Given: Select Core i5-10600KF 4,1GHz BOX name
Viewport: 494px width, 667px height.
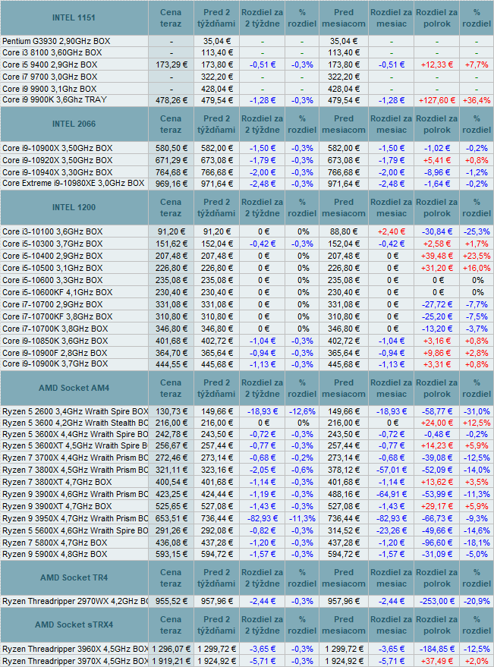Looking at the screenshot, I should pos(58,293).
